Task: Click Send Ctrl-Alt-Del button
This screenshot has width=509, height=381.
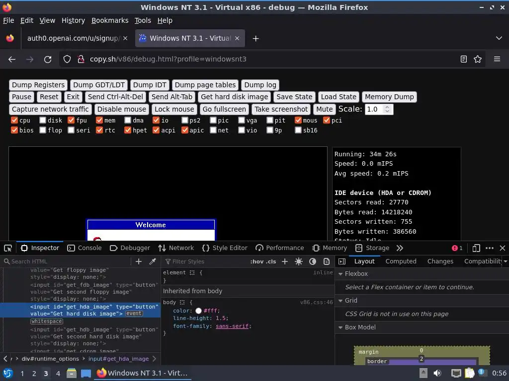Action: tap(115, 97)
